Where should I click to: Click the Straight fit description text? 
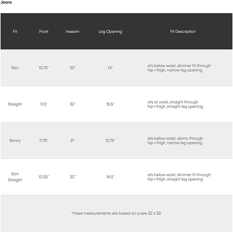pos(175,104)
